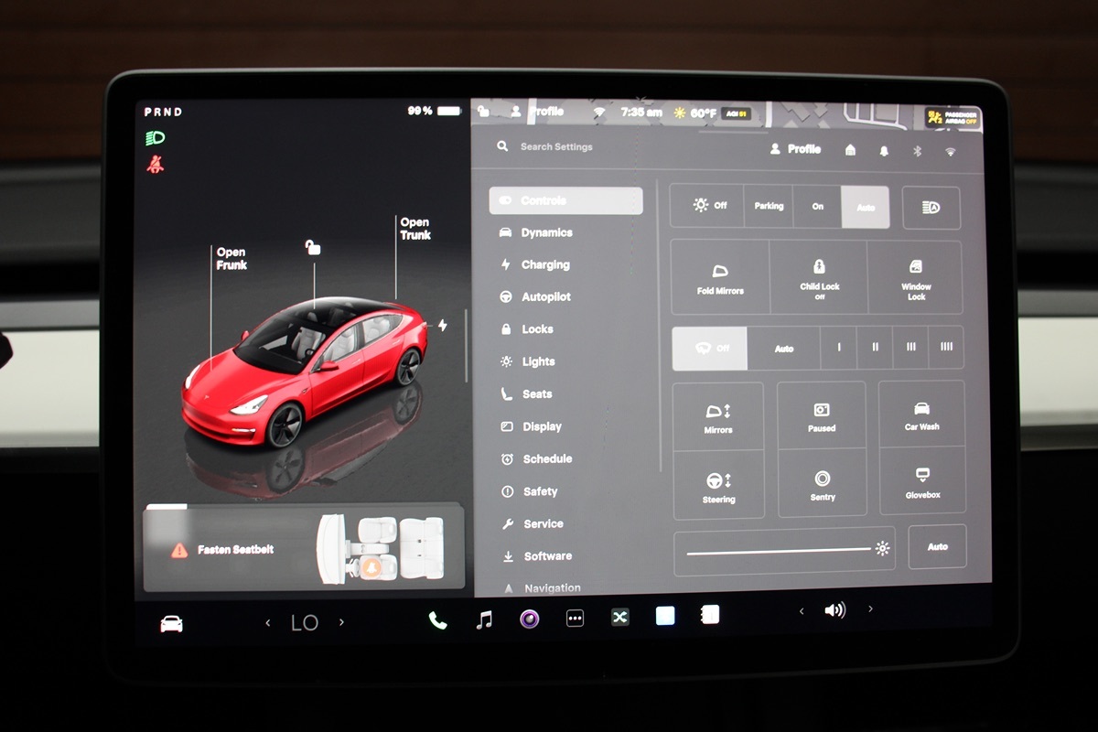This screenshot has width=1098, height=732.
Task: Open the Phone app icon
Action: click(x=438, y=620)
